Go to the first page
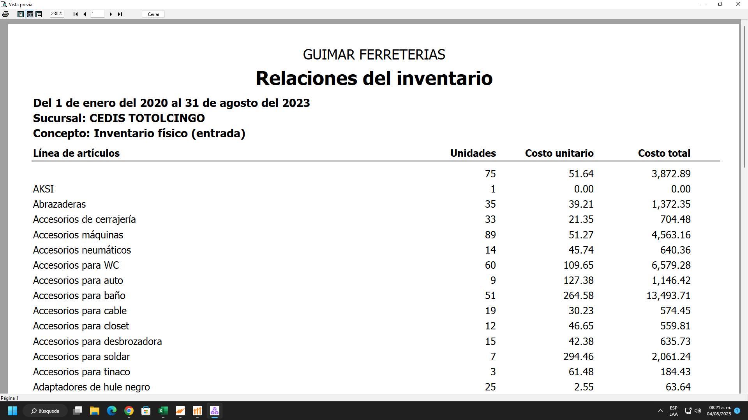This screenshot has height=420, width=748. [76, 14]
